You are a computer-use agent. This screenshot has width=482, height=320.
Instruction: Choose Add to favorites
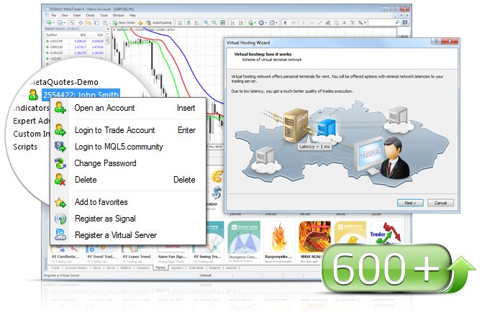(127, 202)
